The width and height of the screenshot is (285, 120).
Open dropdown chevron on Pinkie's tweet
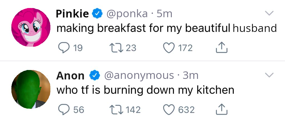269,13
